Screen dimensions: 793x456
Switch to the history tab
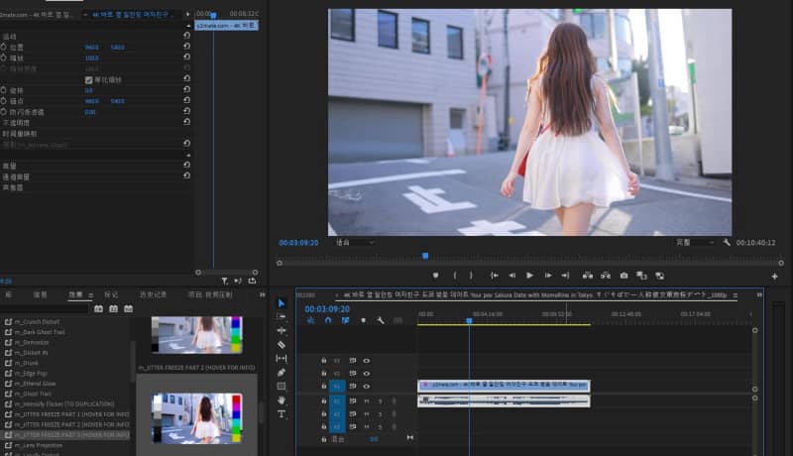tap(152, 294)
